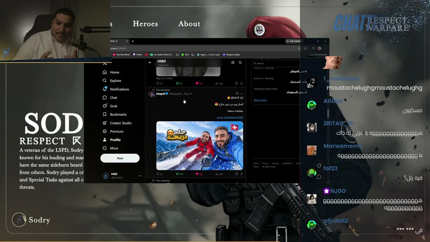Toggle bookmark on Seagull's post
The image size is (430, 242).
236,174
